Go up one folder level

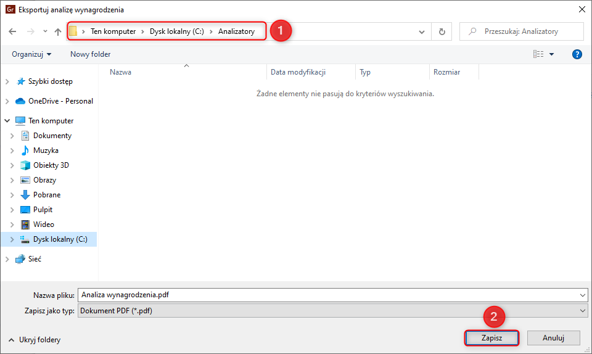(58, 31)
